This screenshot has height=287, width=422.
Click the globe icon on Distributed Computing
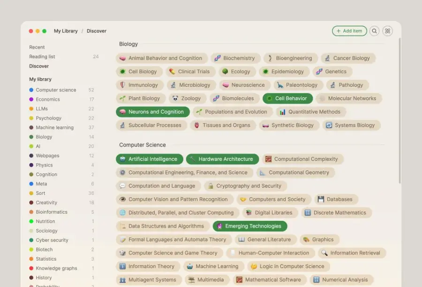(x=122, y=213)
